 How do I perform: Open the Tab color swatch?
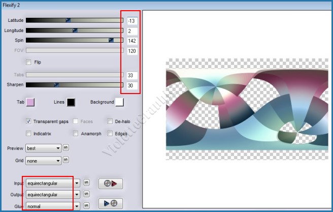[x=30, y=102]
